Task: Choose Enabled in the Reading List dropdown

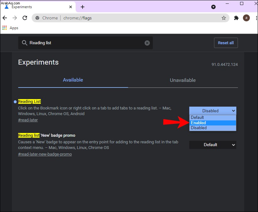Action: tap(213, 123)
